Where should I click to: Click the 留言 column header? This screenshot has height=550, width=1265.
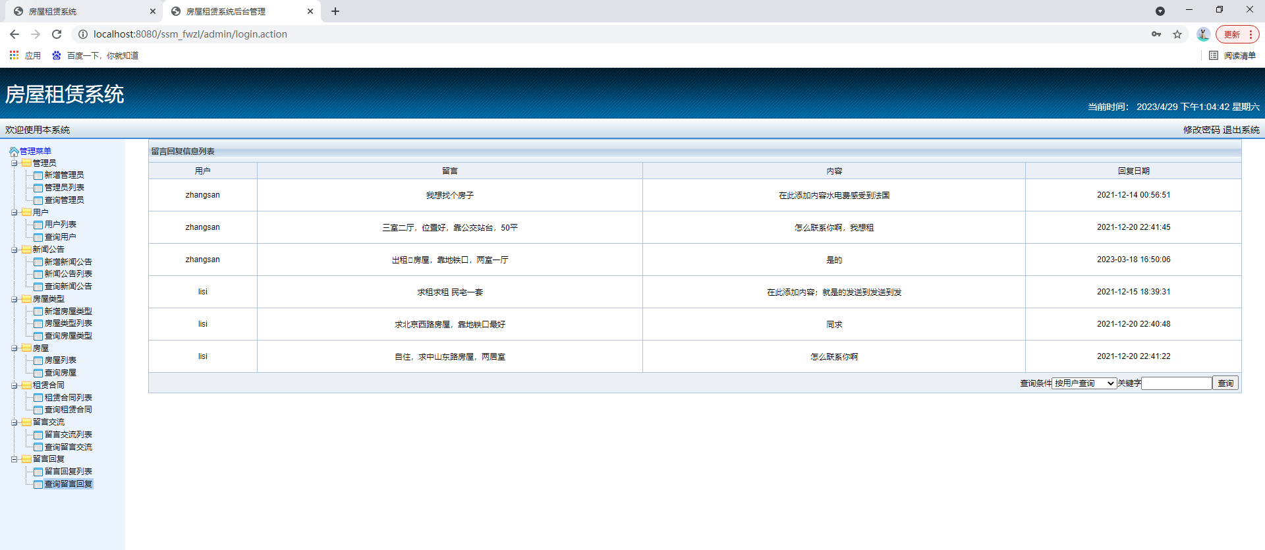click(450, 171)
